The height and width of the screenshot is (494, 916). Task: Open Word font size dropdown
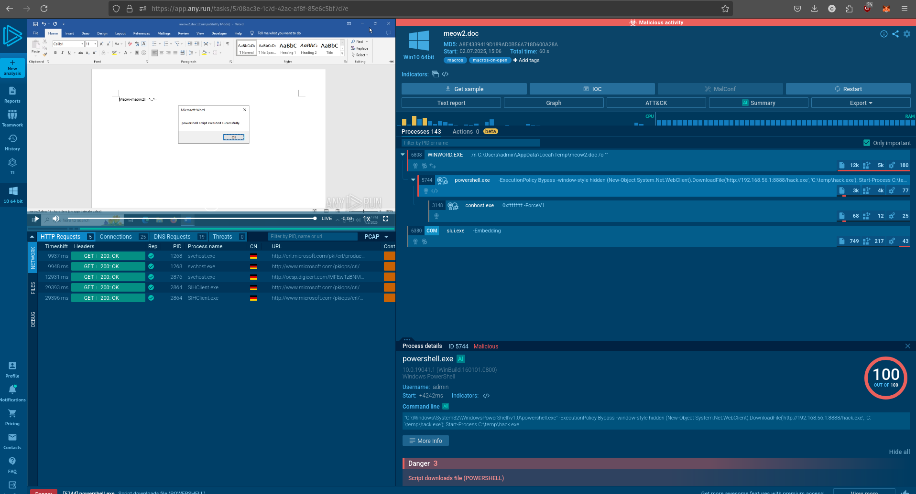coord(95,44)
